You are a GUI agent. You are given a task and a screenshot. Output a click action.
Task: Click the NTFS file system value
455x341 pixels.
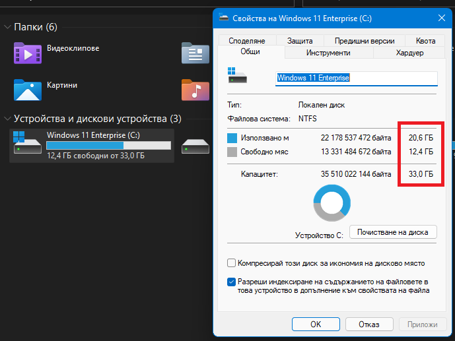click(x=308, y=119)
